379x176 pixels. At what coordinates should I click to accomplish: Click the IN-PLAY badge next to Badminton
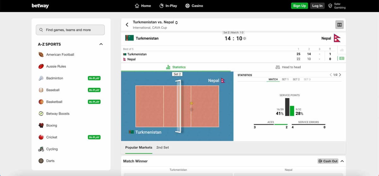point(94,78)
